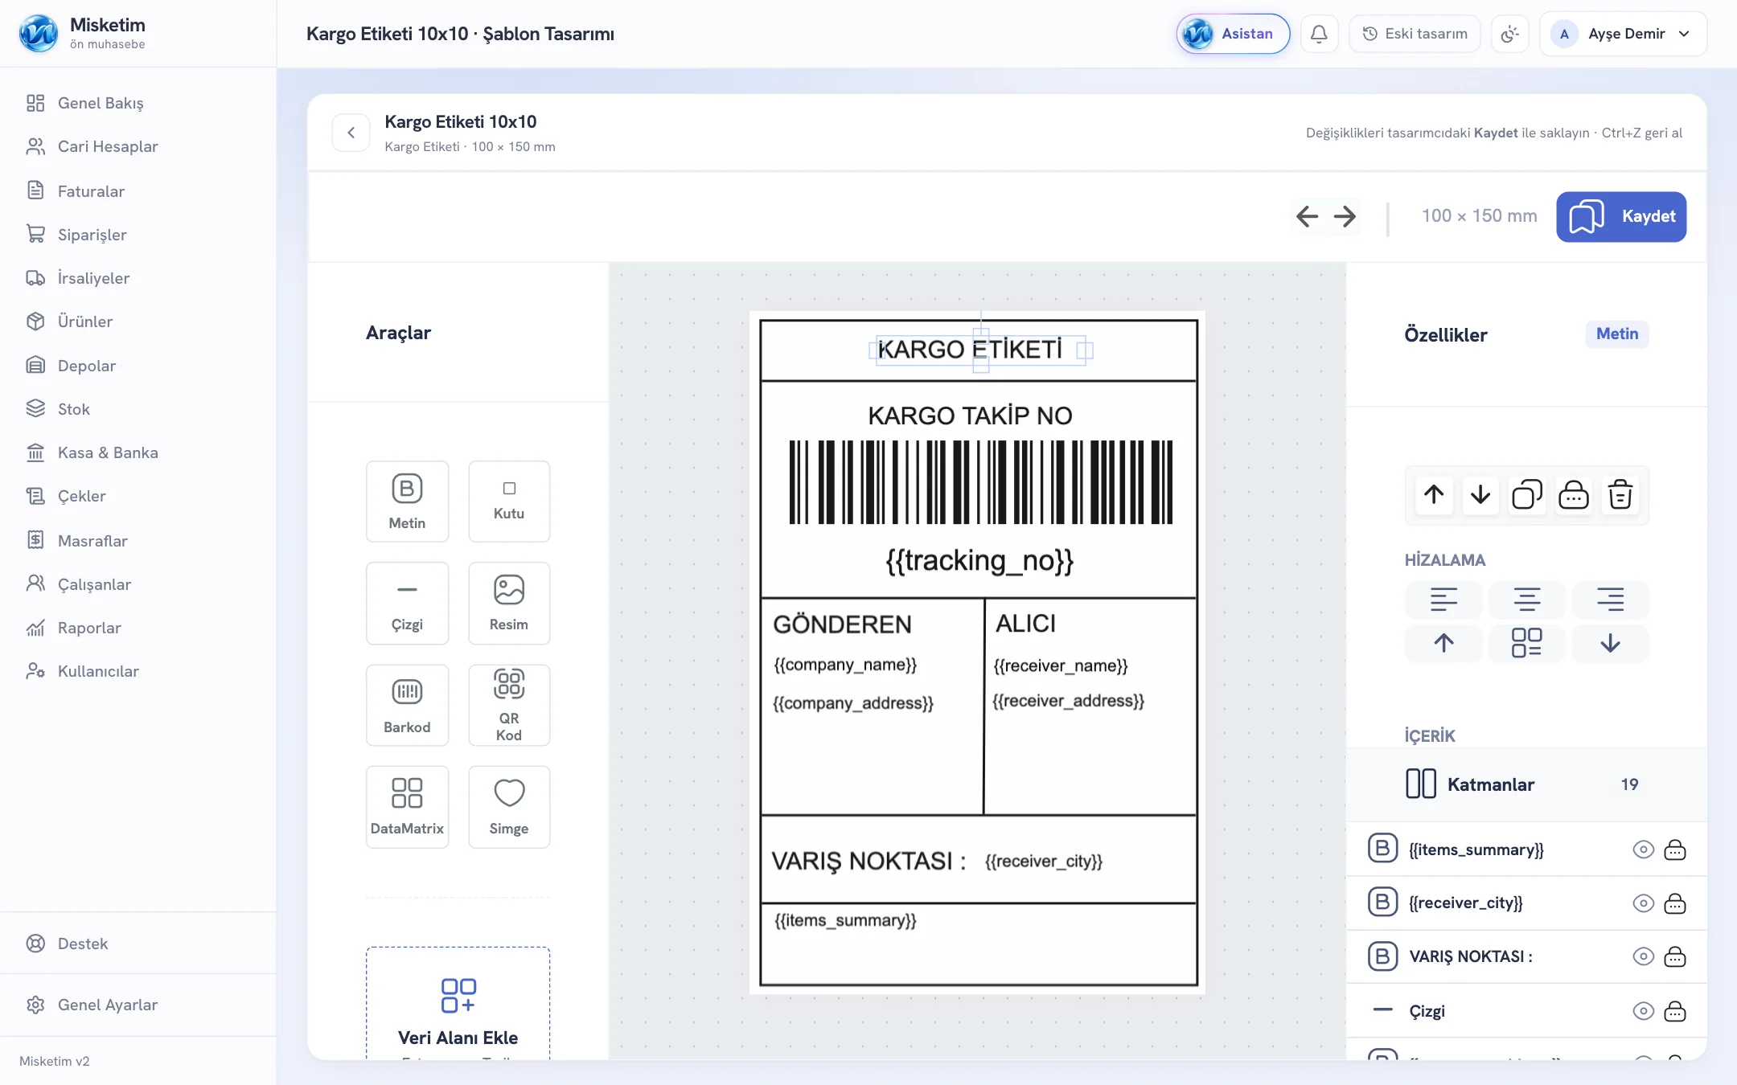The width and height of the screenshot is (1737, 1085).
Task: Save the template with Kaydet
Action: 1621,216
